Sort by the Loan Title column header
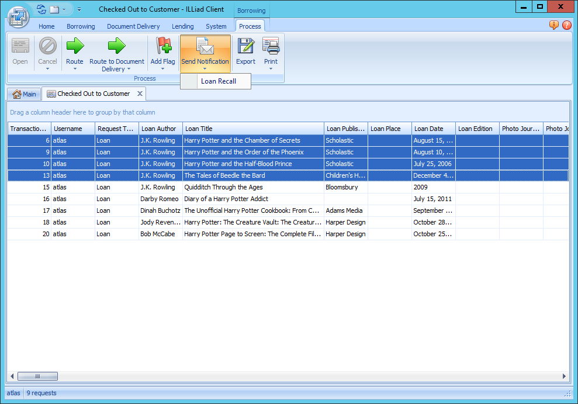Screen dimensions: 578x404 (x=252, y=129)
